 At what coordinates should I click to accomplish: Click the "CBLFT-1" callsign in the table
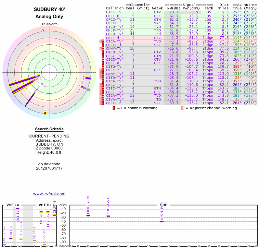(113, 45)
